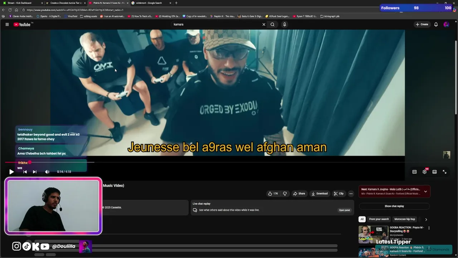Select the All filter chip

(362, 219)
